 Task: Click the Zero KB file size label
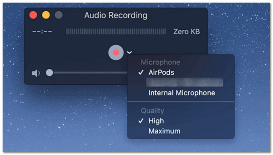(187, 32)
